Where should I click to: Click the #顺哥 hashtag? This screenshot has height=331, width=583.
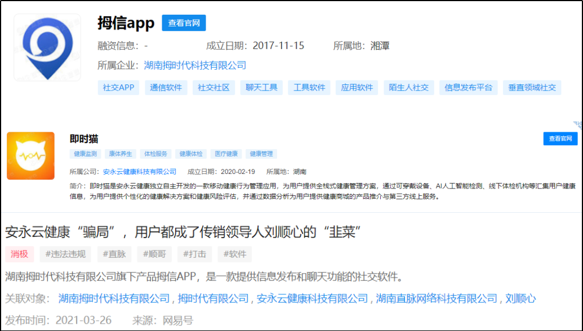coord(154,254)
